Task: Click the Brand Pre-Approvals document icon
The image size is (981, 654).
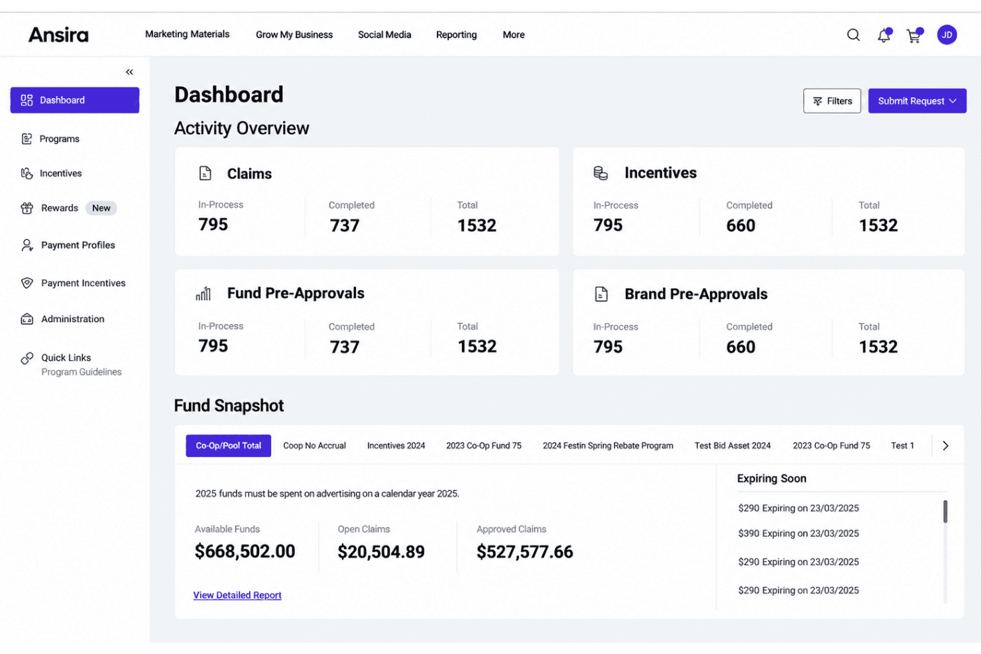Action: [601, 294]
